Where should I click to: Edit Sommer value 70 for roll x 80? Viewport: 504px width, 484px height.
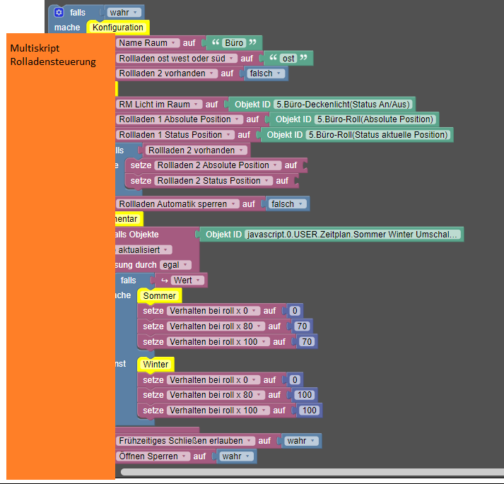(x=302, y=326)
